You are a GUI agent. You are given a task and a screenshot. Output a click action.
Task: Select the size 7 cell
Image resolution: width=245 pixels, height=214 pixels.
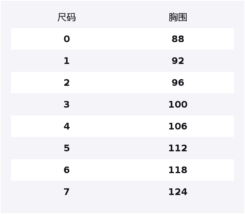[67, 192]
